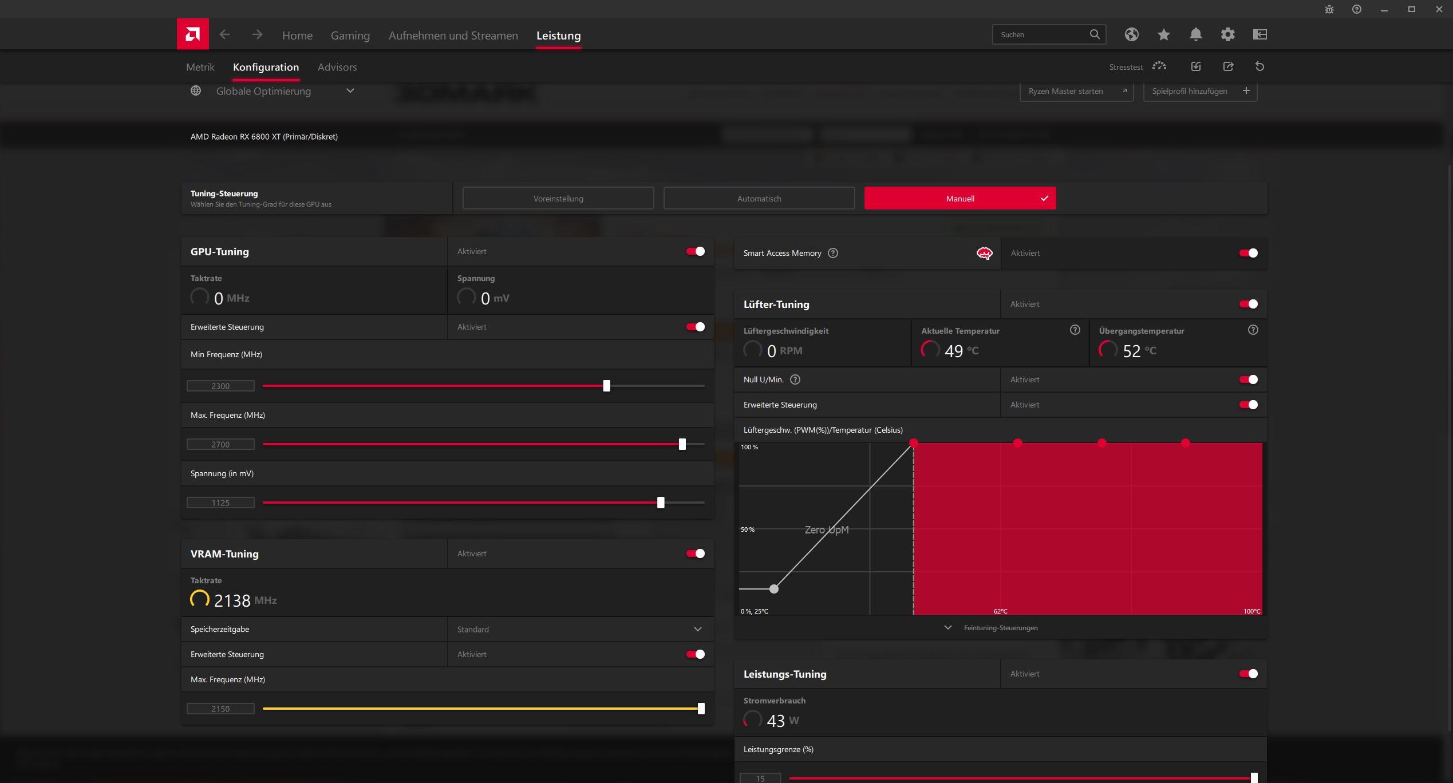
Task: Open settings gear icon
Action: (x=1227, y=34)
